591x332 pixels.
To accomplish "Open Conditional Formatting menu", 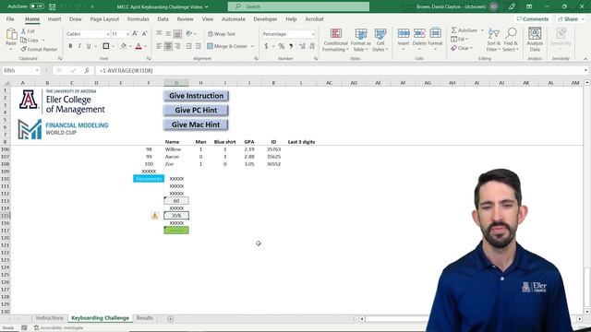I will pos(335,40).
